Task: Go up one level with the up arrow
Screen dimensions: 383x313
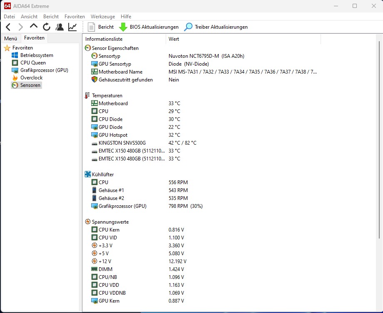Action: pos(33,26)
